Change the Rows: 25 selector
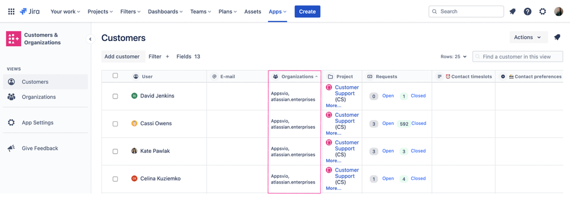This screenshot has width=570, height=212. pyautogui.click(x=453, y=56)
